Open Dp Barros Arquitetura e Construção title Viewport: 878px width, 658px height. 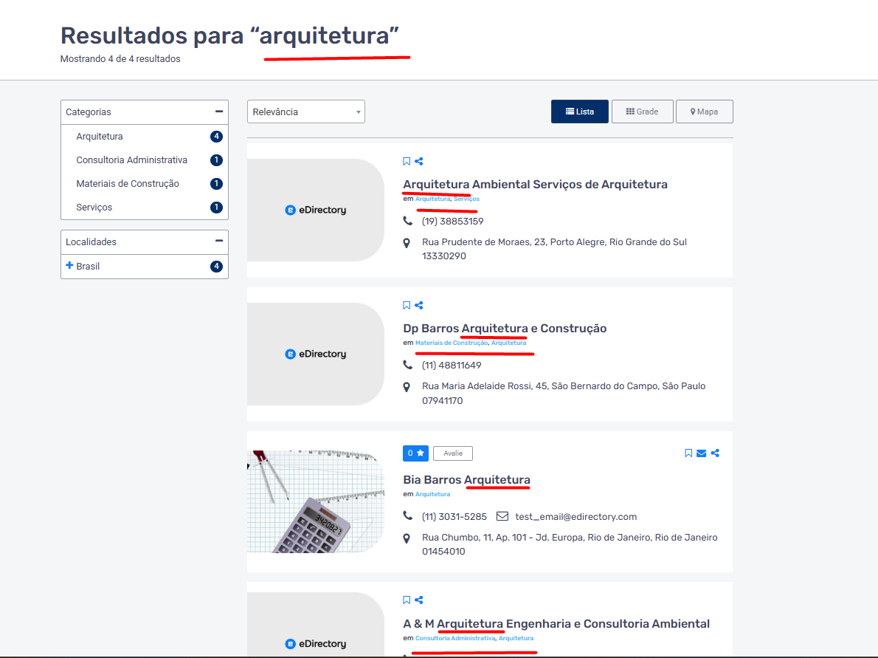(505, 329)
